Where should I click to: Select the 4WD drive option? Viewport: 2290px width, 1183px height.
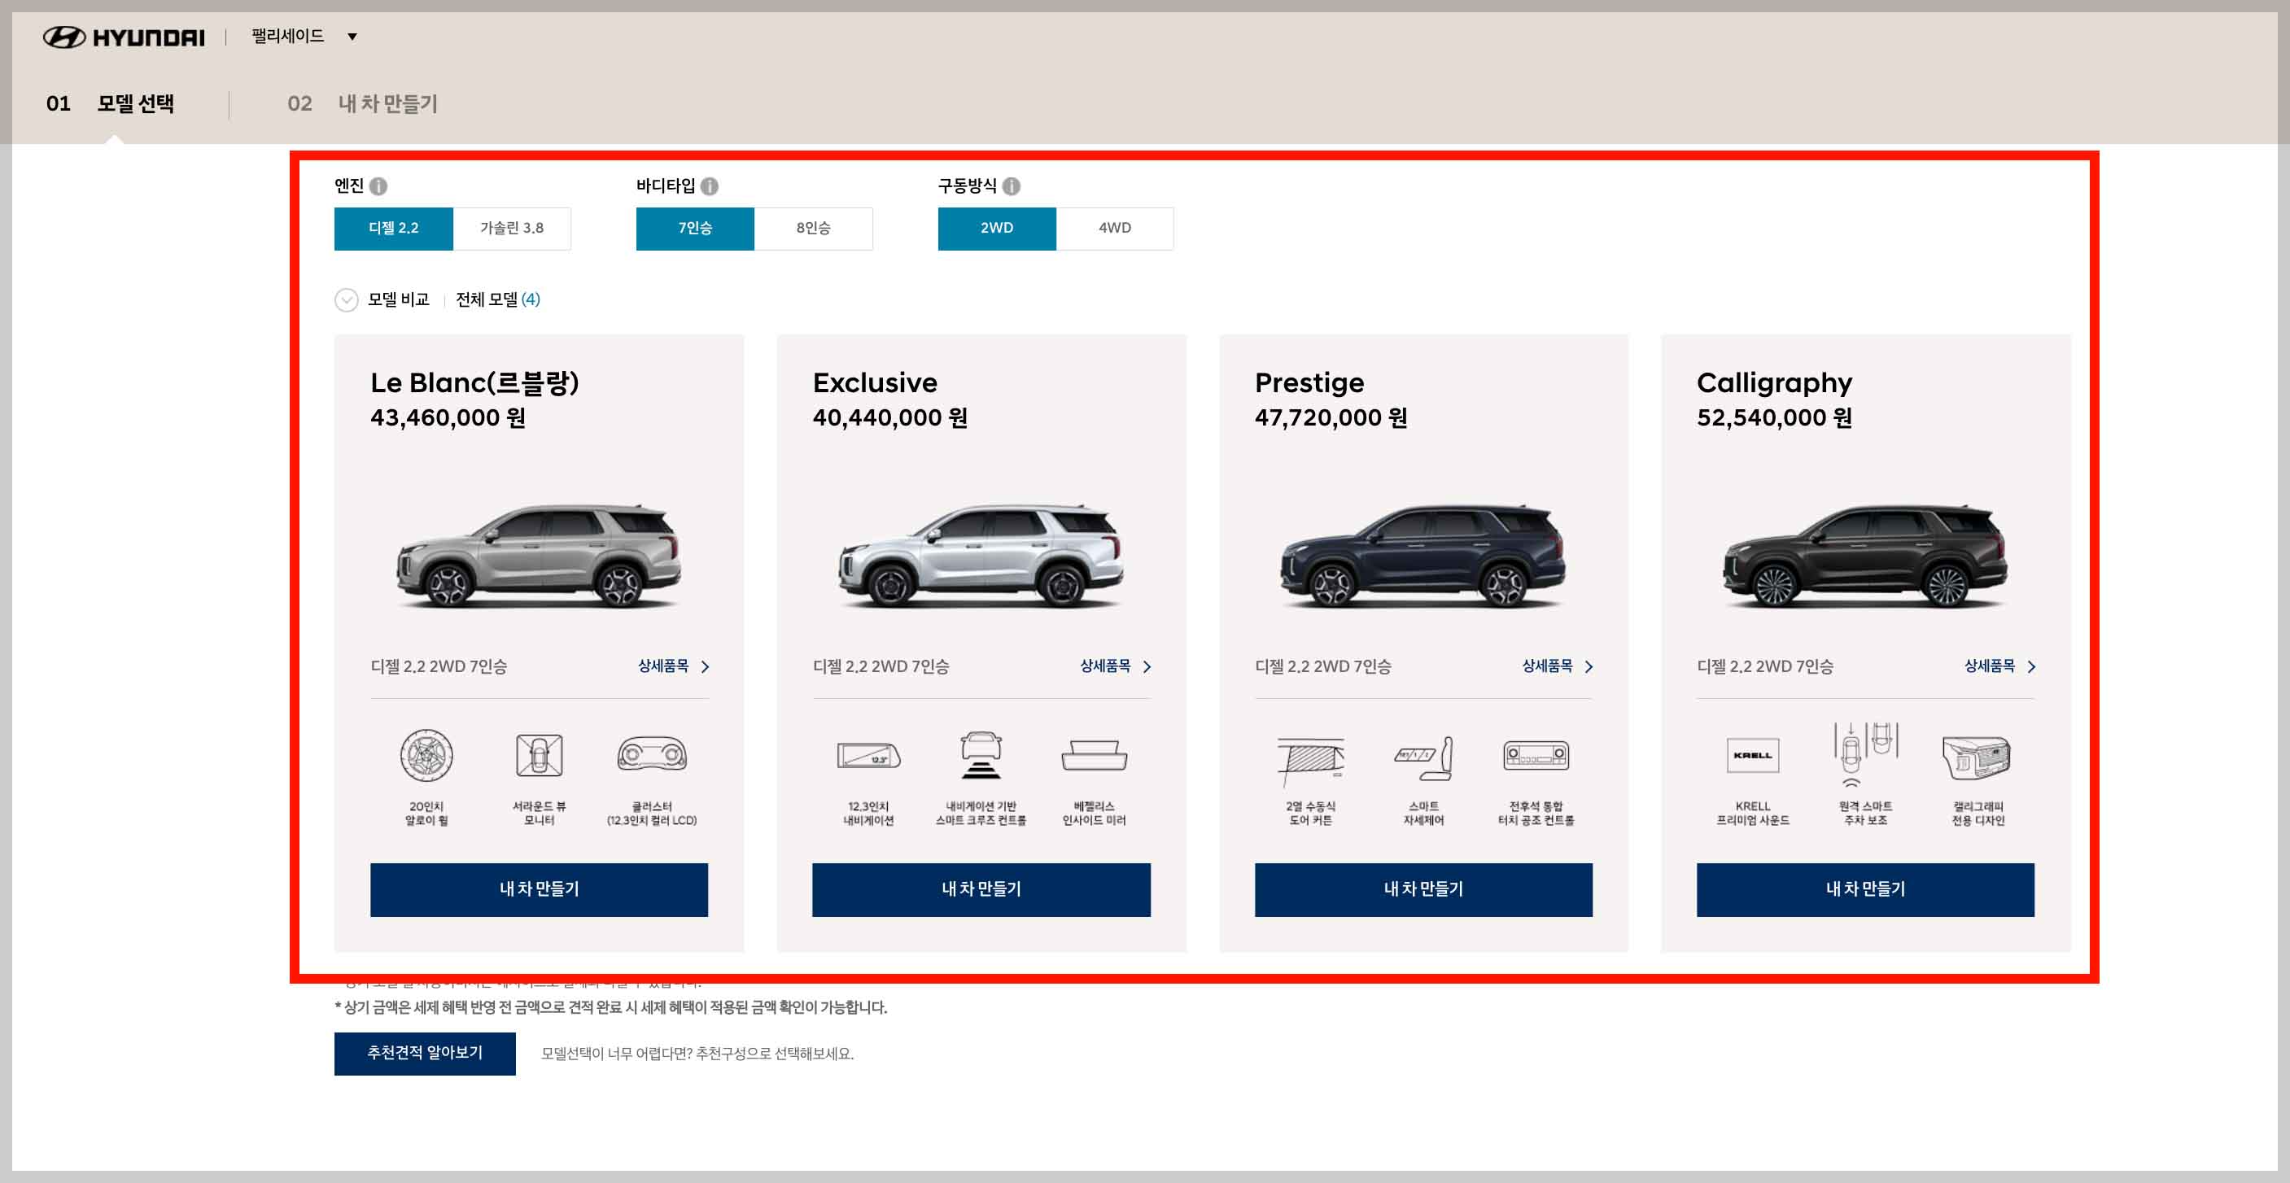1114,229
